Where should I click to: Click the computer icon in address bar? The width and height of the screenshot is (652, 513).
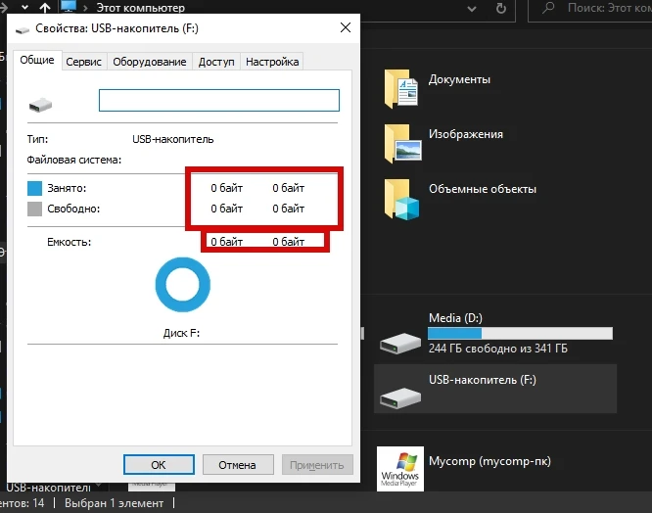point(69,6)
